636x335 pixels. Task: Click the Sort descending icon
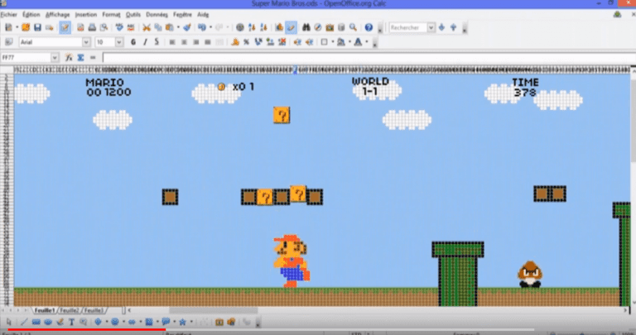point(263,27)
